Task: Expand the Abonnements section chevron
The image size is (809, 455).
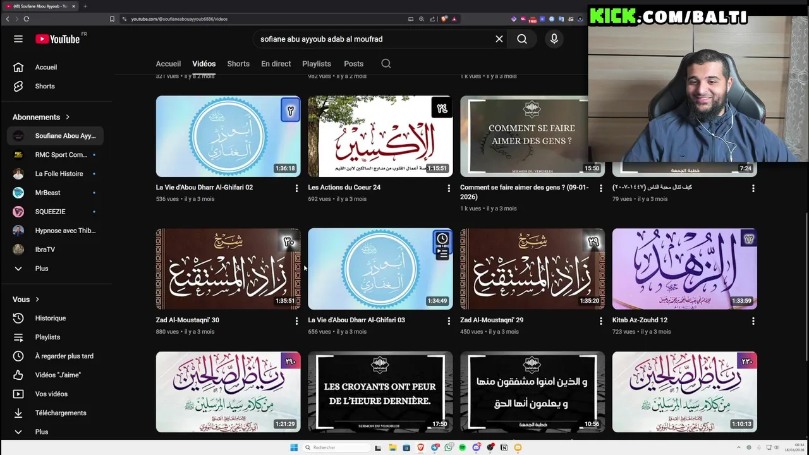Action: tap(68, 117)
